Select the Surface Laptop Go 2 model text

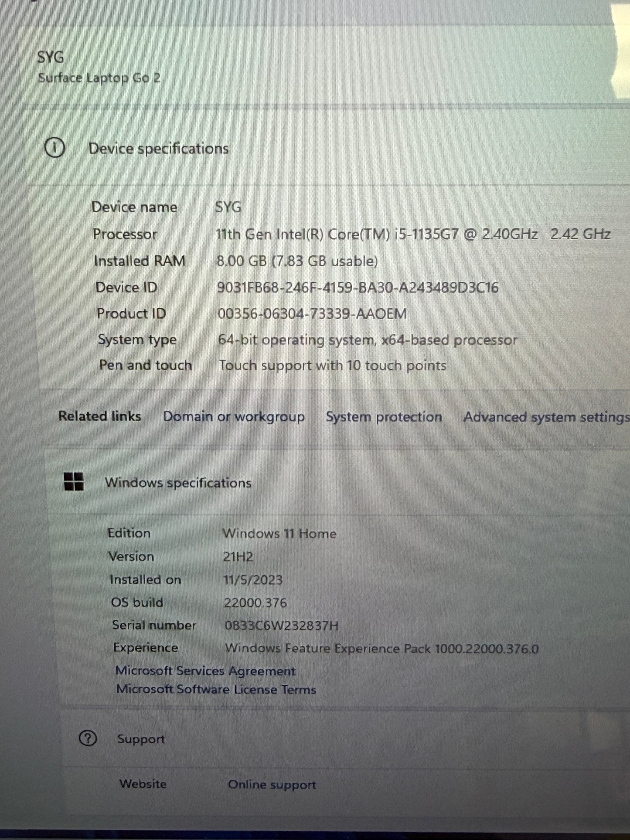click(99, 78)
